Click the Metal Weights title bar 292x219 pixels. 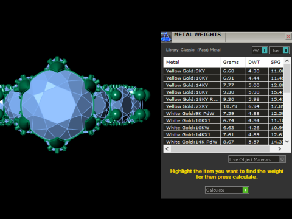click(227, 37)
